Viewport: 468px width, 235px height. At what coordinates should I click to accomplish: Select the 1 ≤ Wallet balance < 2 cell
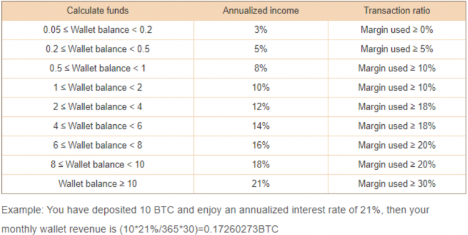tap(97, 88)
